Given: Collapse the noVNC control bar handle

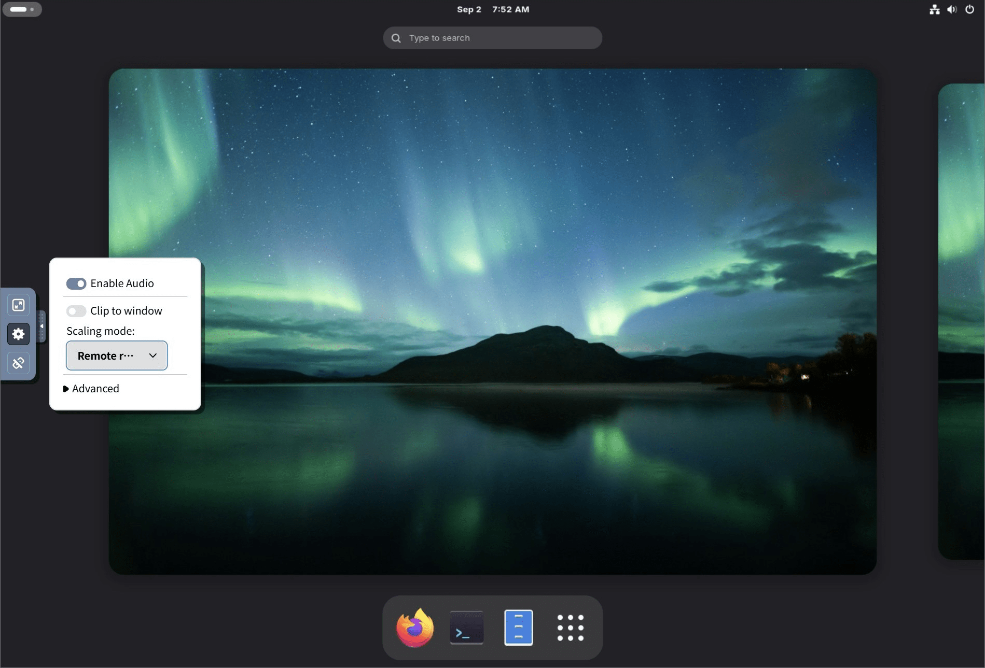Looking at the screenshot, I should click(x=41, y=326).
